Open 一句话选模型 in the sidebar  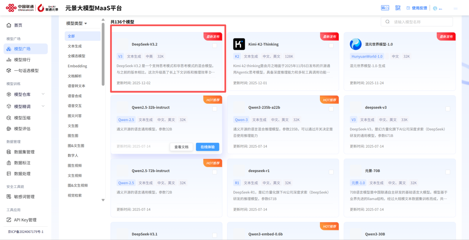click(x=26, y=71)
